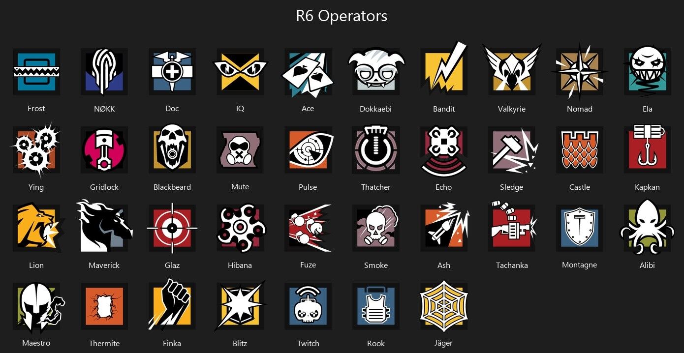Image resolution: width=684 pixels, height=353 pixels.
Task: Click the Tachanka name label
Action: click(512, 265)
